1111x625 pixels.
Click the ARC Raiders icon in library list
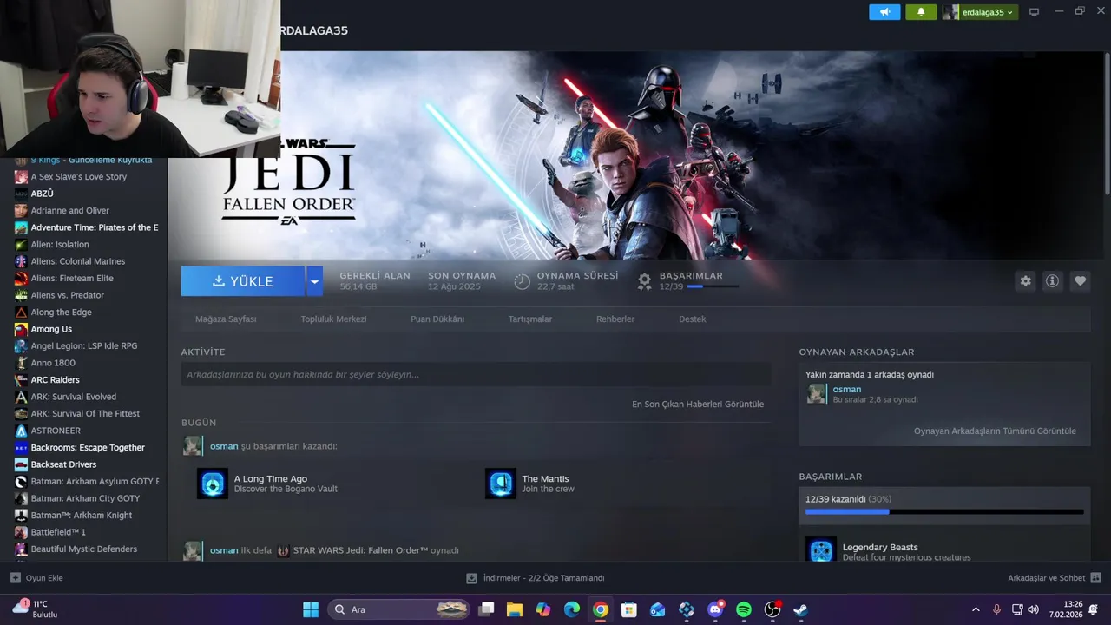pos(21,380)
